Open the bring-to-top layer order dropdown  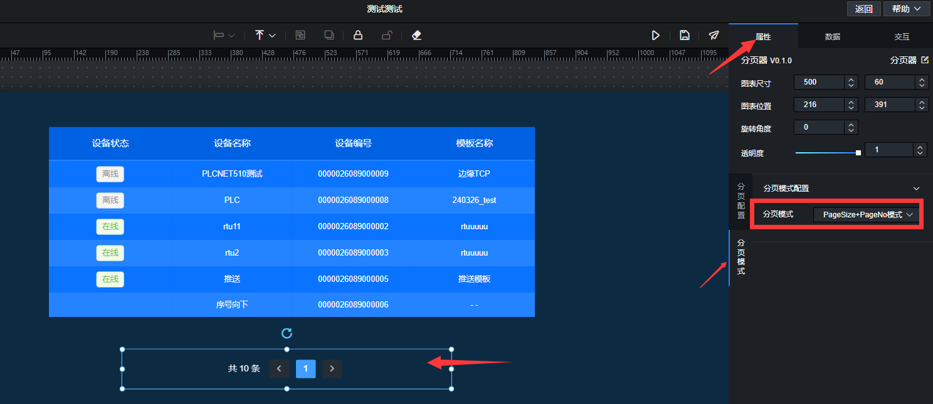[x=265, y=35]
